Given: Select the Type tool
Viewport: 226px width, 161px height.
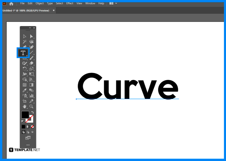Looking at the screenshot, I should coord(23,52).
